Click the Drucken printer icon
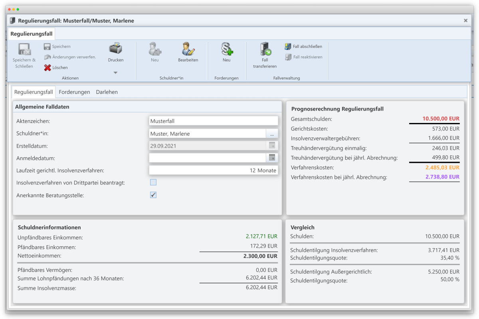Viewport: 479px width, 319px height. pos(115,49)
